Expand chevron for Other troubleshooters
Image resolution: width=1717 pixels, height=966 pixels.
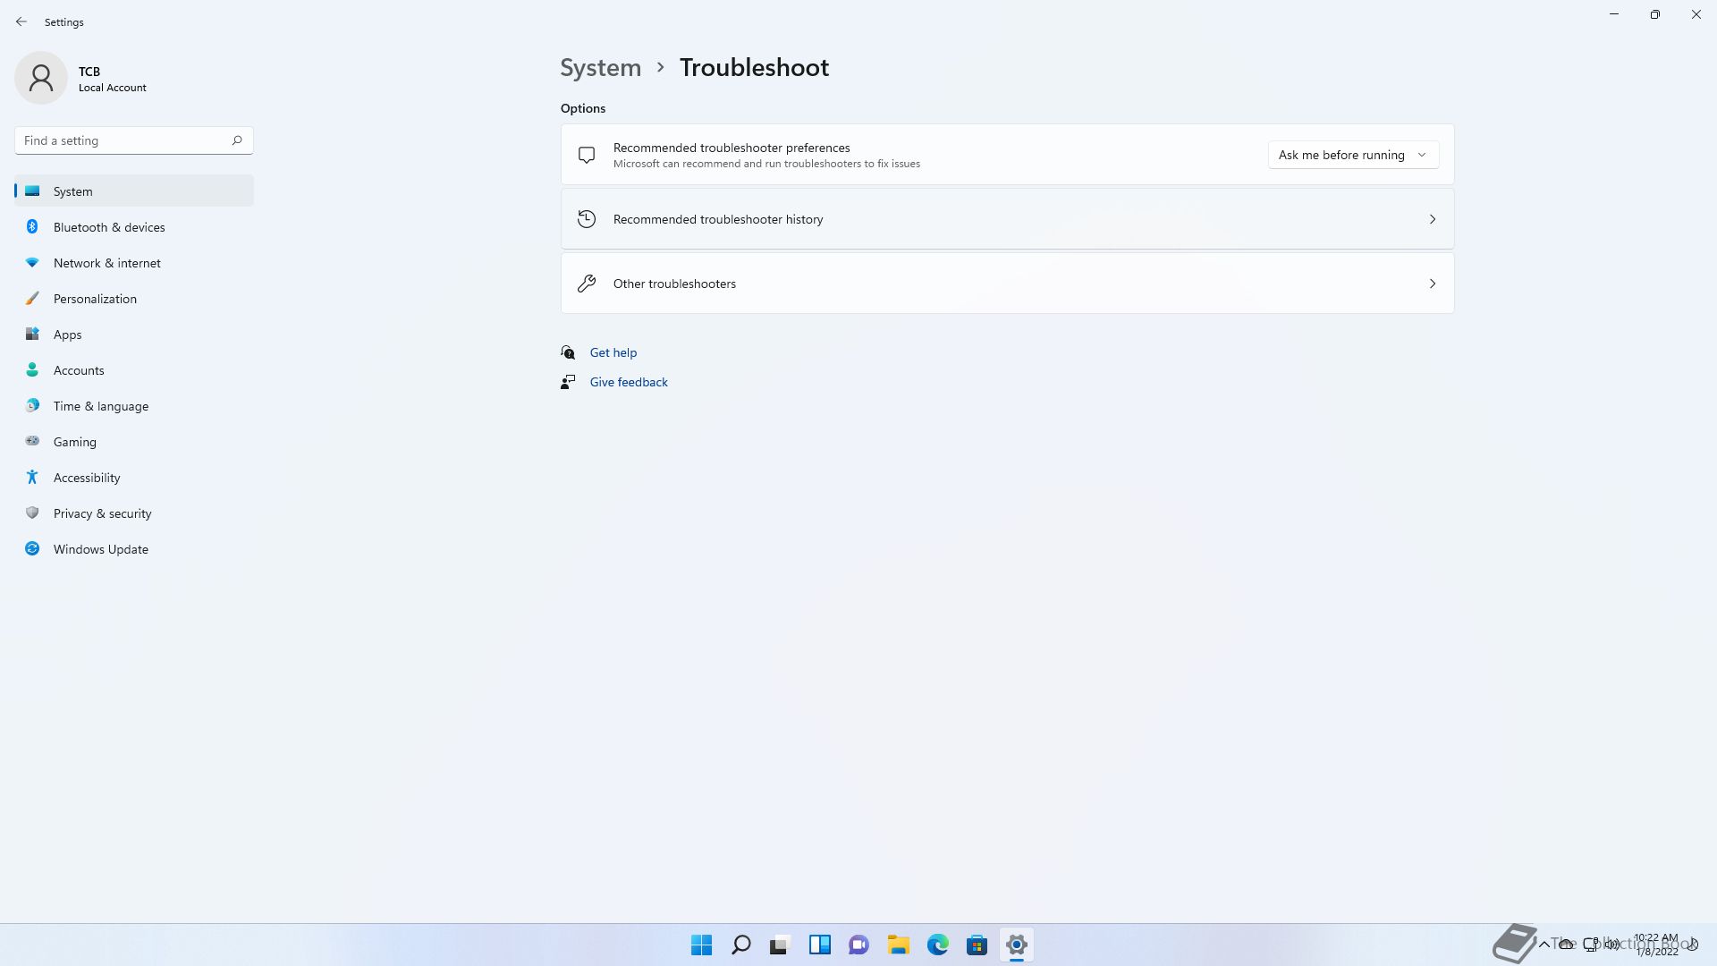[x=1432, y=284]
